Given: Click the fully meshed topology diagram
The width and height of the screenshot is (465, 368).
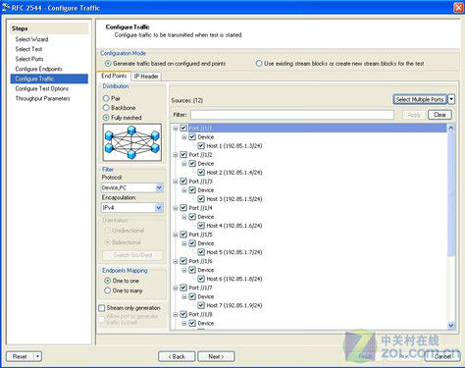Looking at the screenshot, I should (x=132, y=142).
